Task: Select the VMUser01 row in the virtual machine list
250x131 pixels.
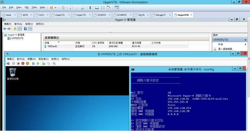Action: point(52,46)
